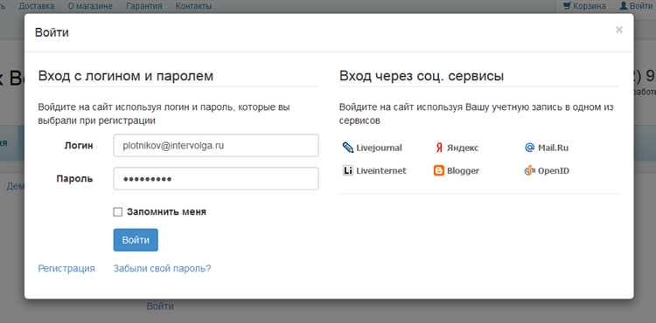Screen dimensions: 656x323
Task: Open Гарантия in the top menu
Action: [144, 6]
